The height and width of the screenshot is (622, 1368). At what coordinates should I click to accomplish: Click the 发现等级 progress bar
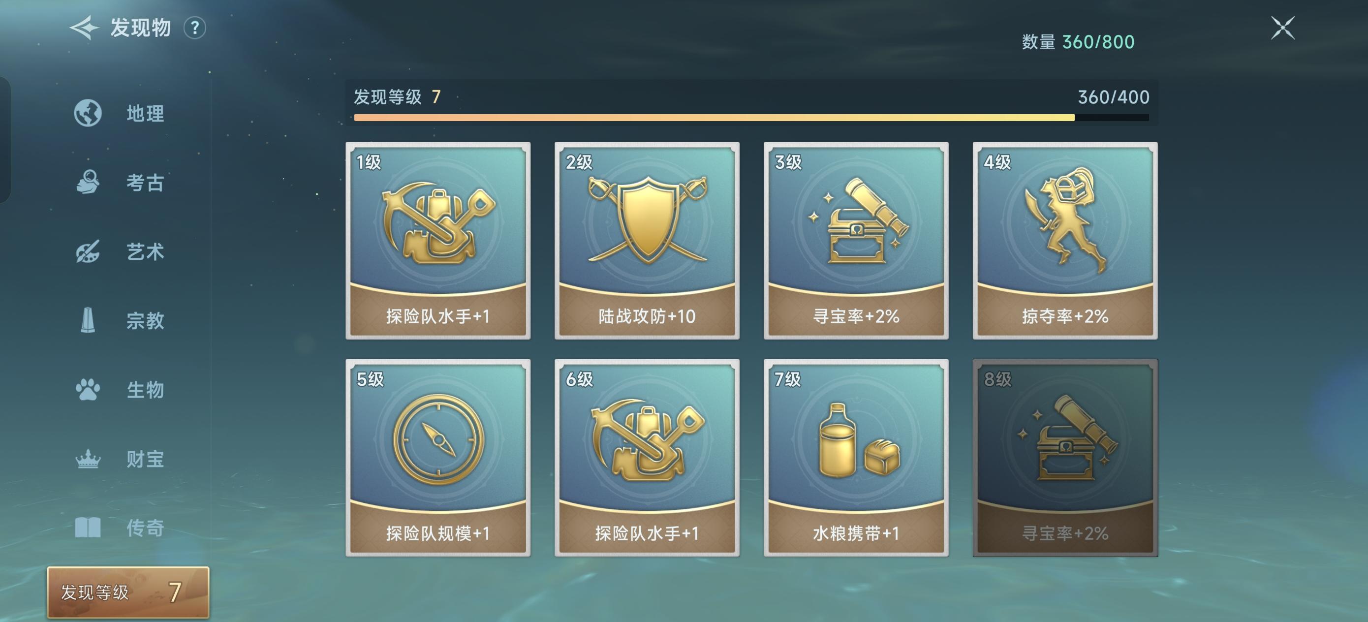(x=751, y=118)
